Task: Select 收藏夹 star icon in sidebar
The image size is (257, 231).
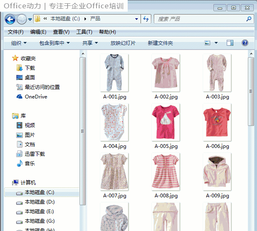Action: [x=15, y=58]
